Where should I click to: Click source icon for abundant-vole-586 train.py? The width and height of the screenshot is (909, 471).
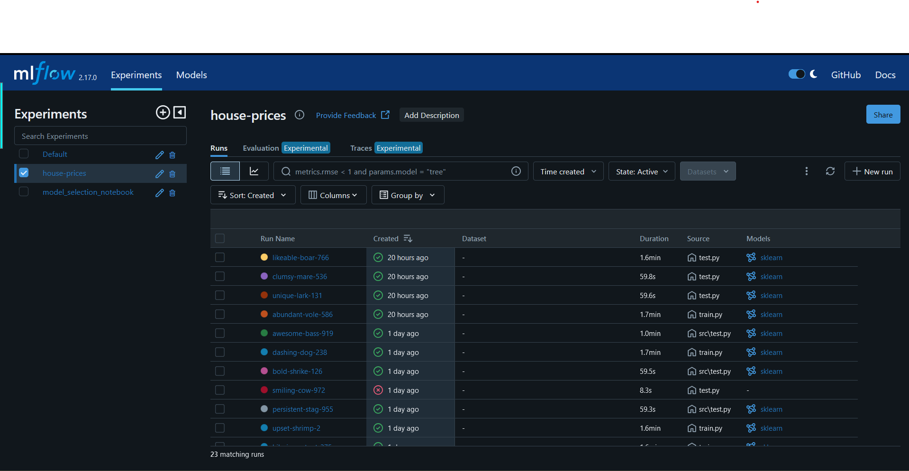click(x=692, y=314)
